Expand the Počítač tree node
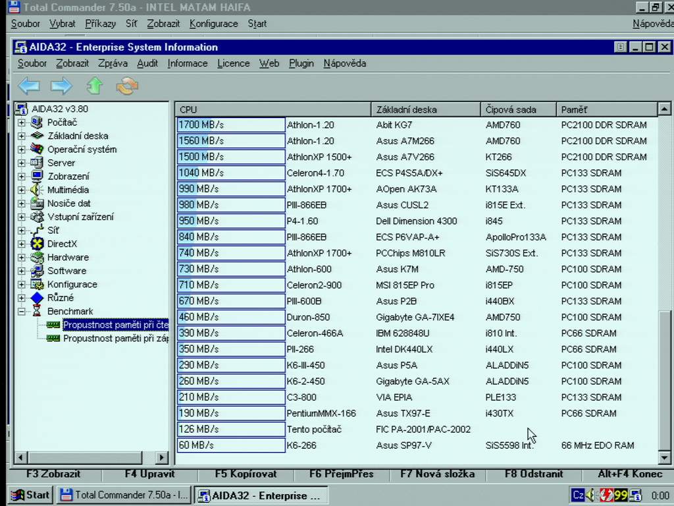The height and width of the screenshot is (506, 674). (x=22, y=123)
